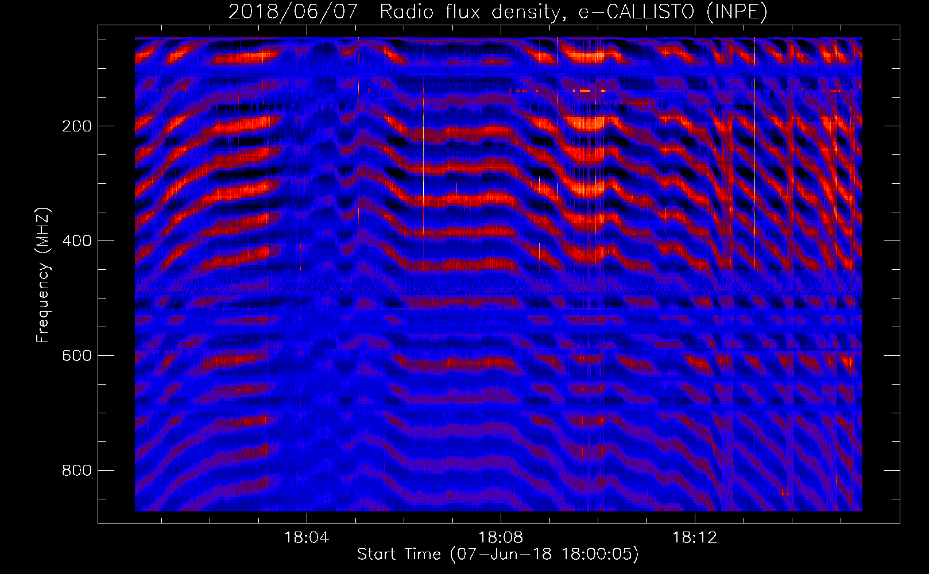The image size is (929, 574).
Task: Click the '600' frequency tick label
Action: (x=77, y=356)
